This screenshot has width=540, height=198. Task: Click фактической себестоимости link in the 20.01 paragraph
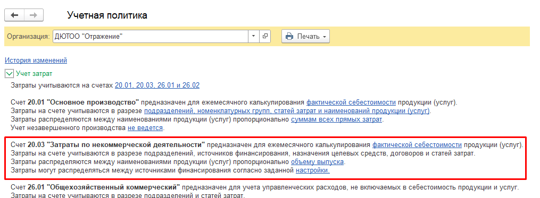(x=351, y=102)
